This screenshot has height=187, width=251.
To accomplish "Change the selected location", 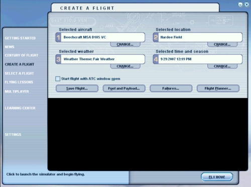I will pos(222,44).
